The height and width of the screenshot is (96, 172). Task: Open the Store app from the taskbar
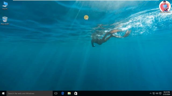click(76, 93)
